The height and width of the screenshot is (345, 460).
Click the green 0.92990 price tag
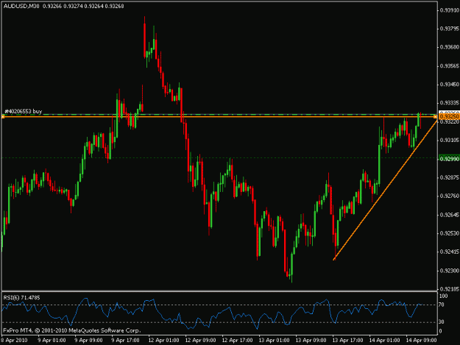tap(449, 158)
